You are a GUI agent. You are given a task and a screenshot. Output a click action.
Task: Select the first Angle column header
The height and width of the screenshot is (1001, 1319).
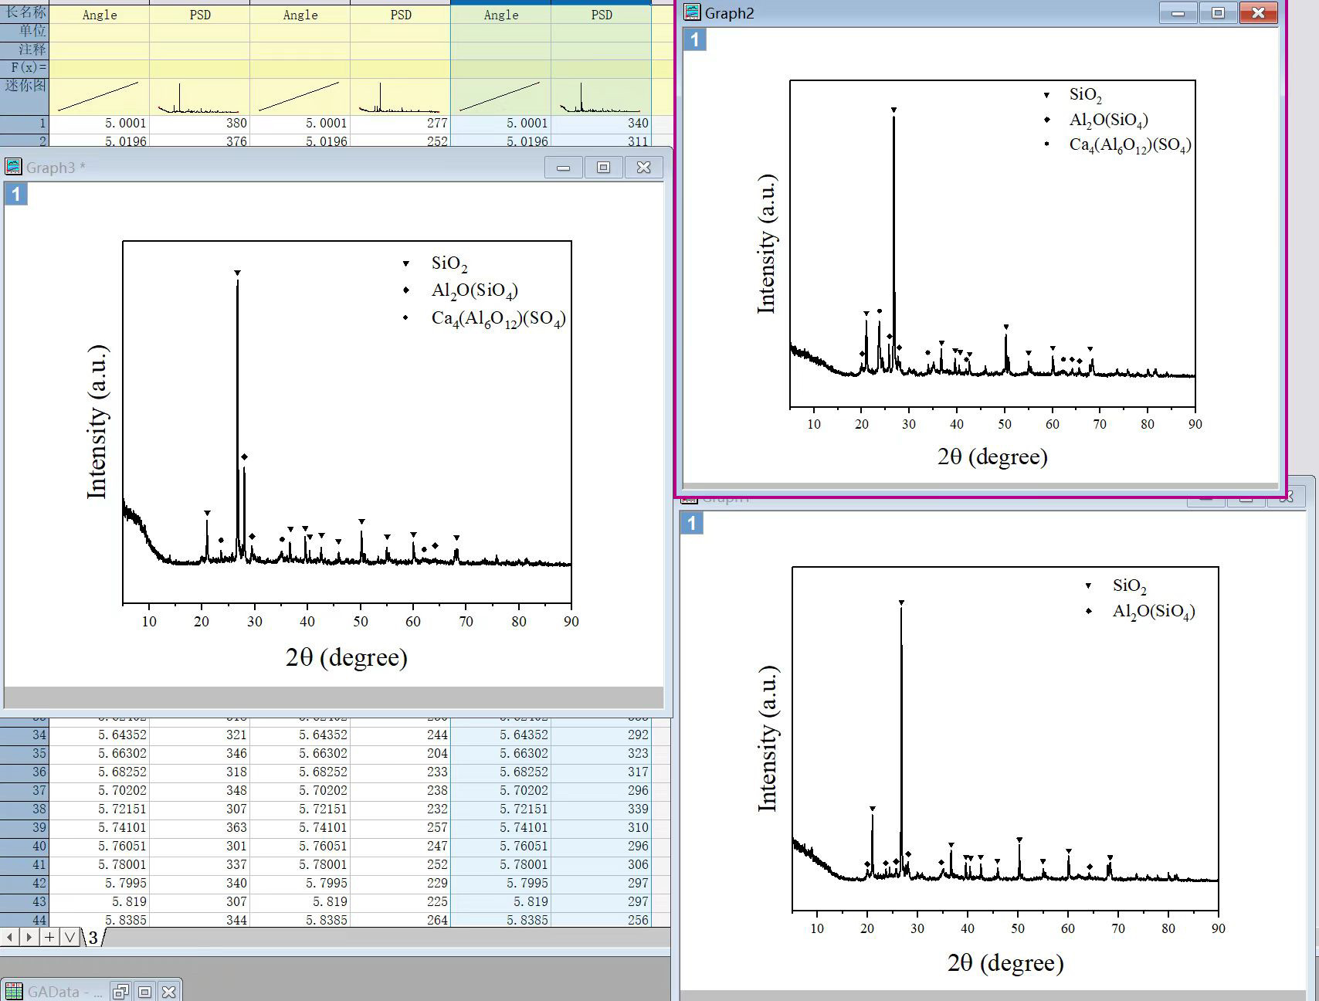[x=100, y=15]
